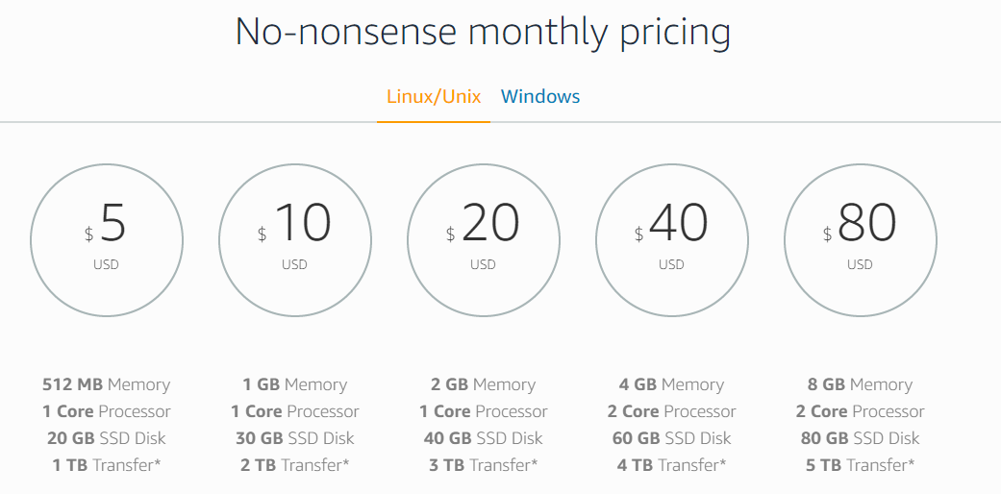
Task: Click the 512 MB Memory text
Action: click(107, 384)
